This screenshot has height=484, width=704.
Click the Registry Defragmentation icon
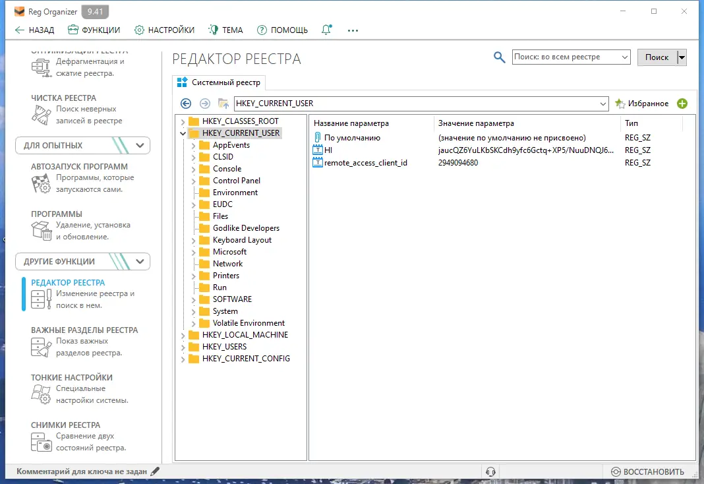pos(42,68)
